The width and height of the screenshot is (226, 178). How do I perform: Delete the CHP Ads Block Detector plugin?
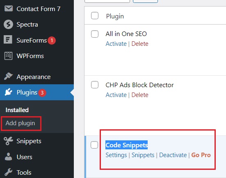point(140,95)
